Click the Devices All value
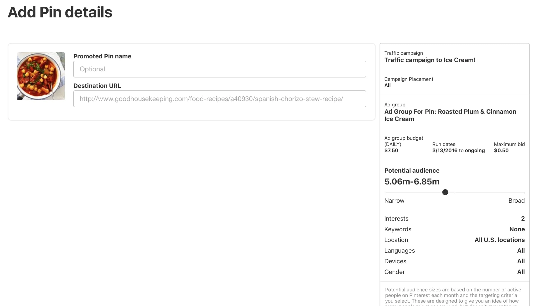The width and height of the screenshot is (539, 306). pos(521,261)
